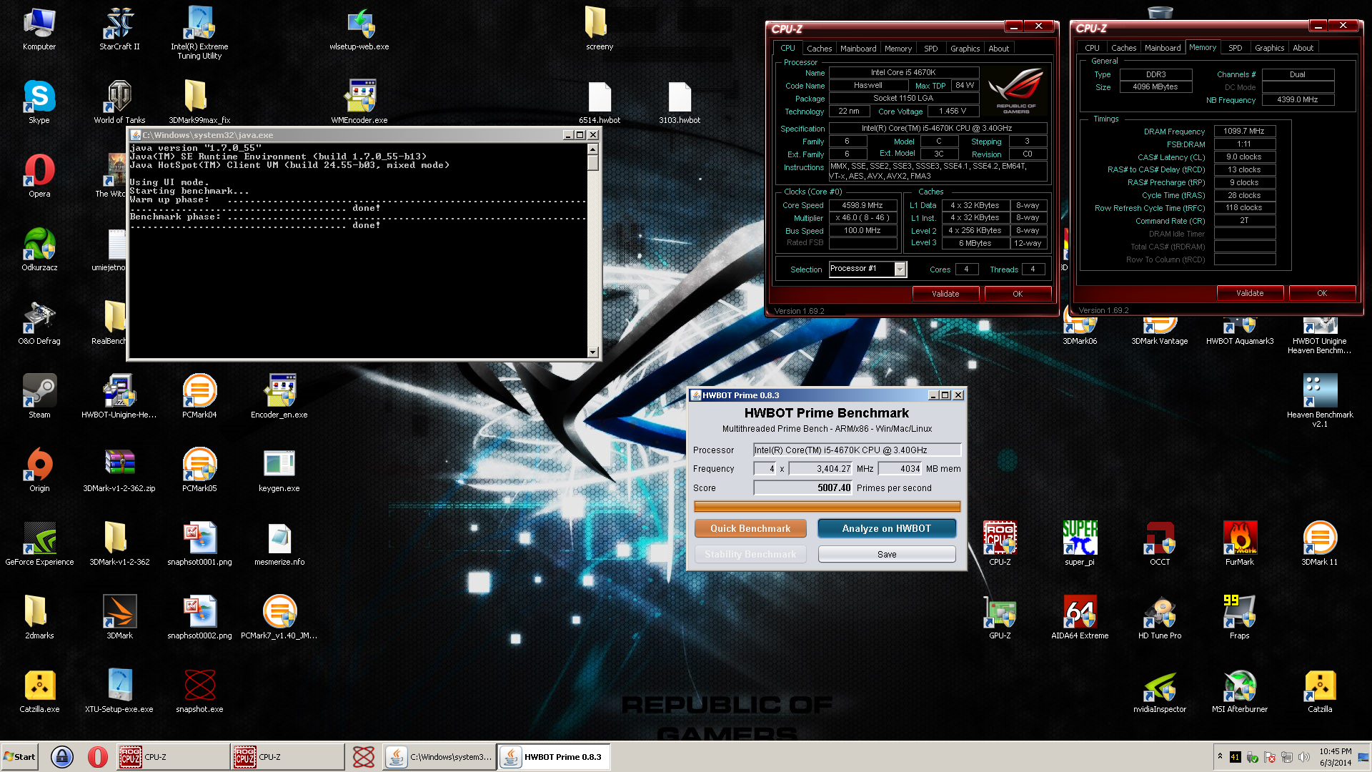Viewport: 1372px width, 772px height.
Task: Click the Core Speed value 4598.9 MHz
Action: tap(862, 205)
